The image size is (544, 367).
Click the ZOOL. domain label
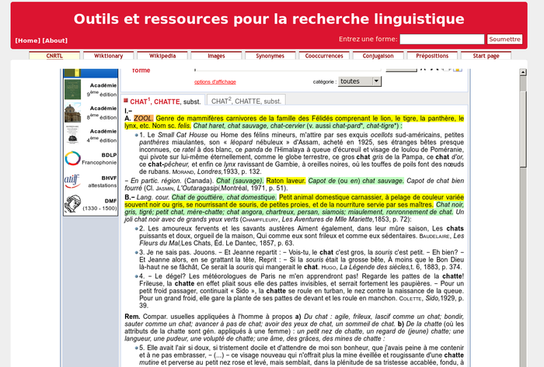pyautogui.click(x=143, y=119)
